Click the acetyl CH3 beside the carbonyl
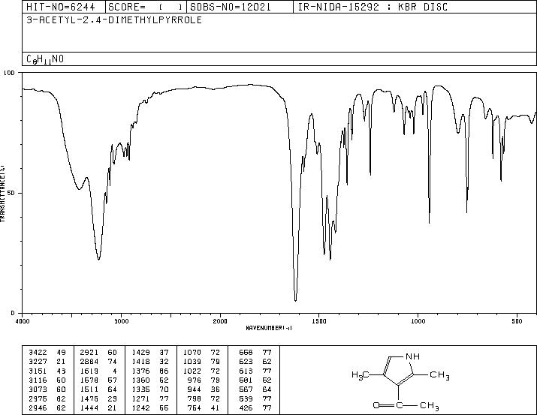The image size is (537, 415). click(x=430, y=406)
